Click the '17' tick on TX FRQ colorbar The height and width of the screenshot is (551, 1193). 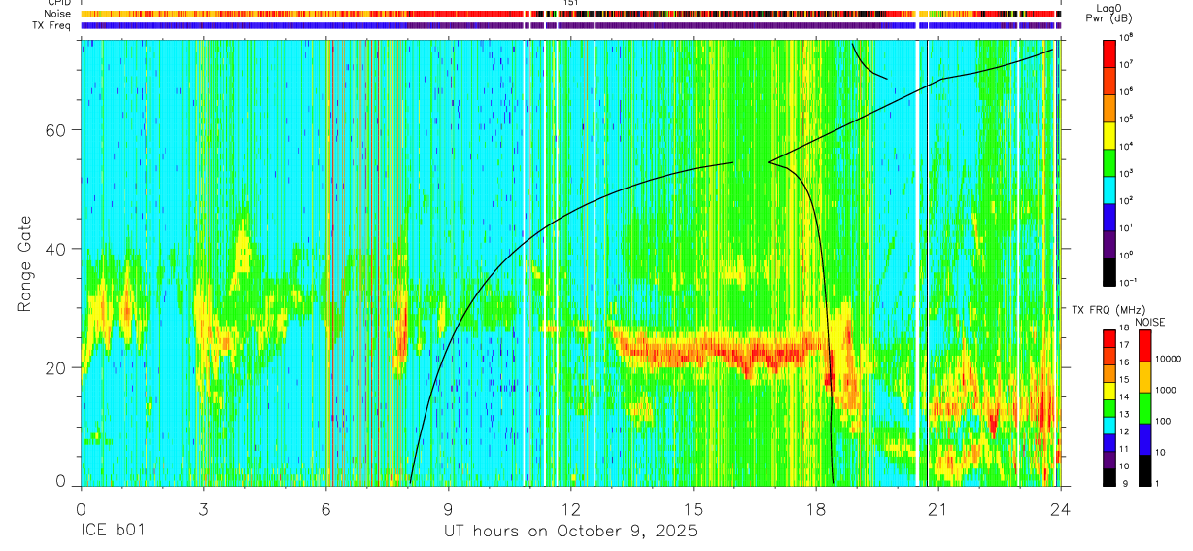coord(1126,347)
